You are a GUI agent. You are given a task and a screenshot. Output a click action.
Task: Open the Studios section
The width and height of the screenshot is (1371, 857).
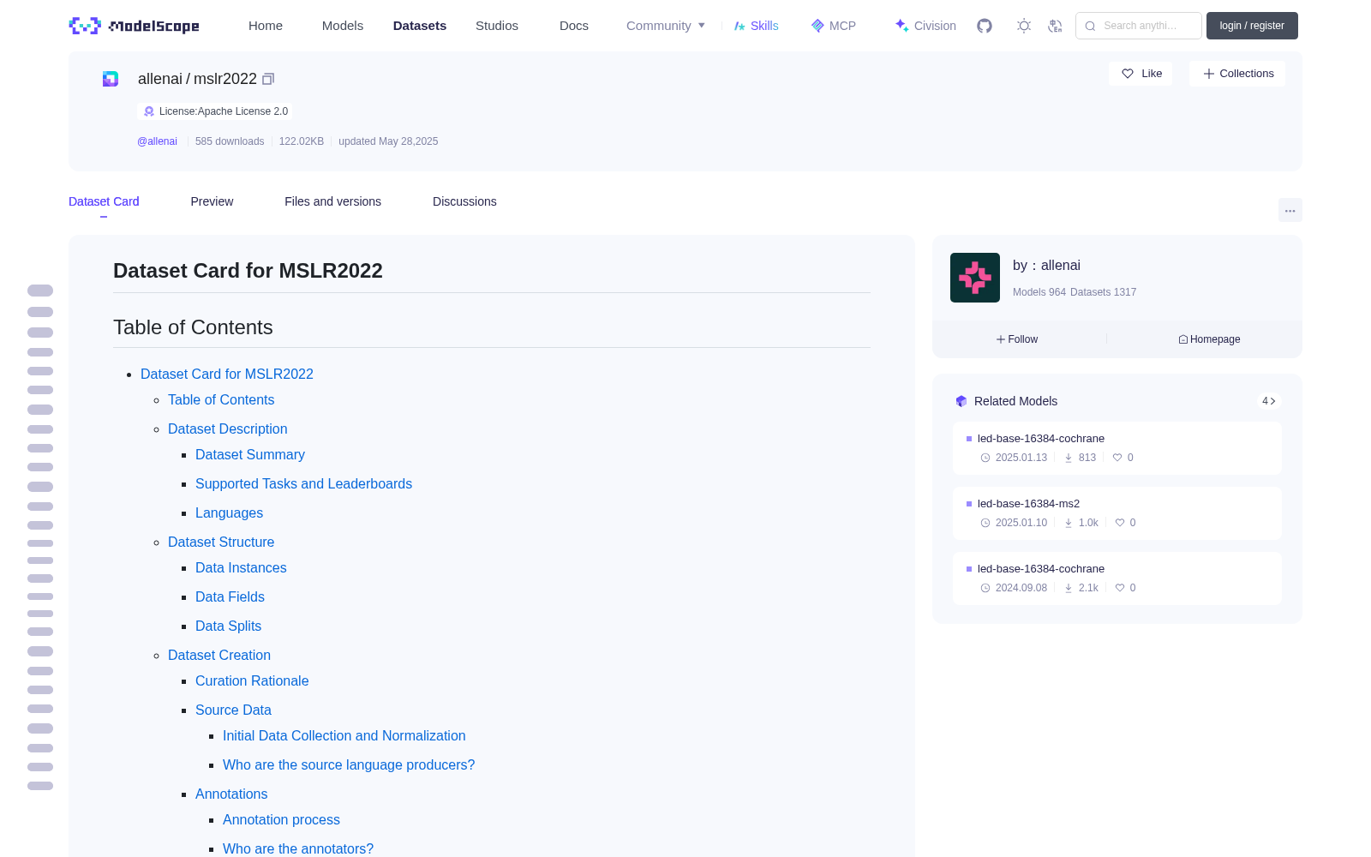pyautogui.click(x=497, y=26)
